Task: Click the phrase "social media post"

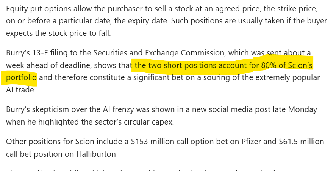Action: (x=226, y=110)
